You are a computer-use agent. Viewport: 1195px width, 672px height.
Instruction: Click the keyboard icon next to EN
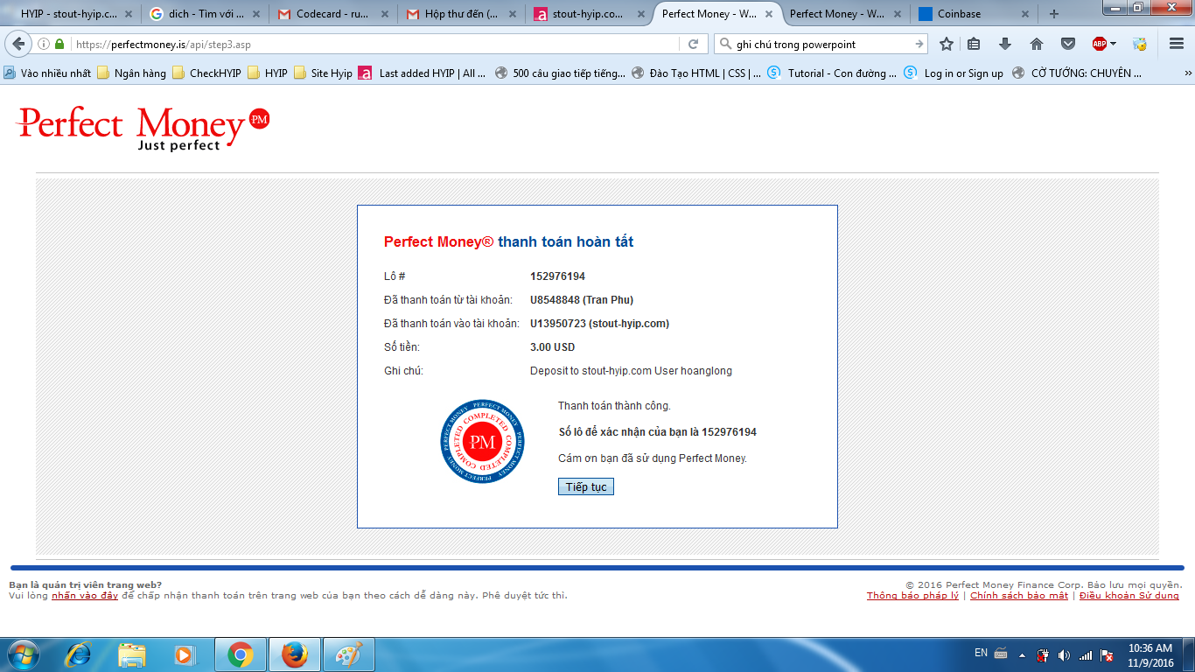point(1001,654)
